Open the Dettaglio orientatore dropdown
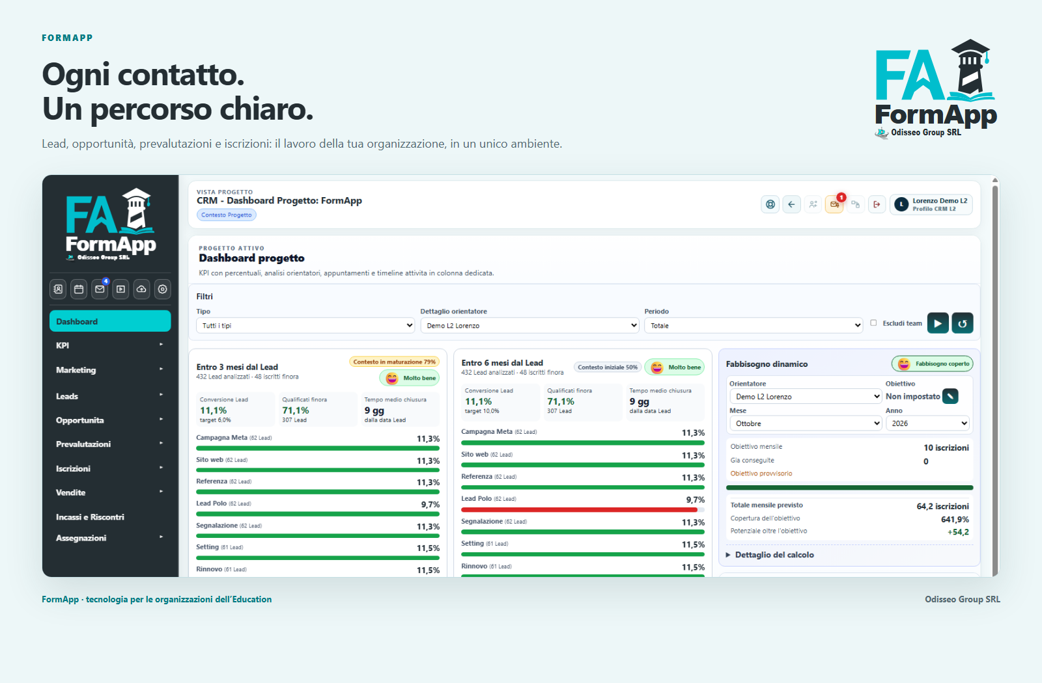Viewport: 1042px width, 683px height. coord(529,325)
